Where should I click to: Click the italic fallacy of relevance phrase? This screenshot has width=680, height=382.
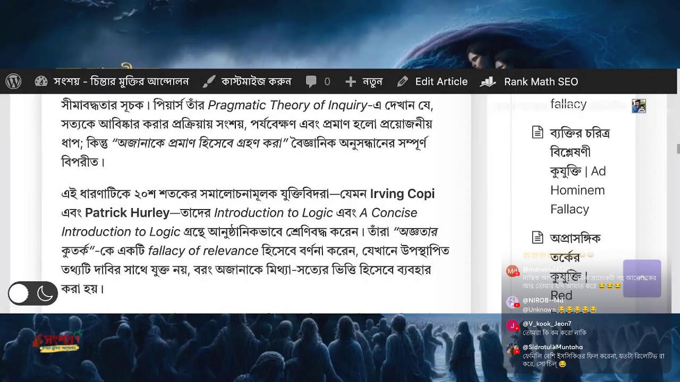(203, 251)
